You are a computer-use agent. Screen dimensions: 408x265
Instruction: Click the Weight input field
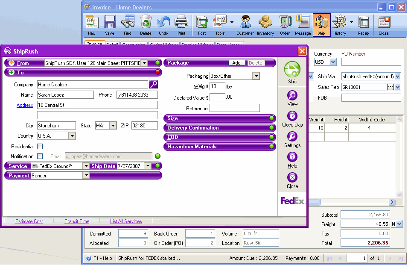pos(217,86)
